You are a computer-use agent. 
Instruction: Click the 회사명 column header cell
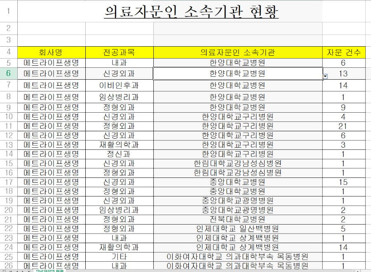tap(52, 52)
